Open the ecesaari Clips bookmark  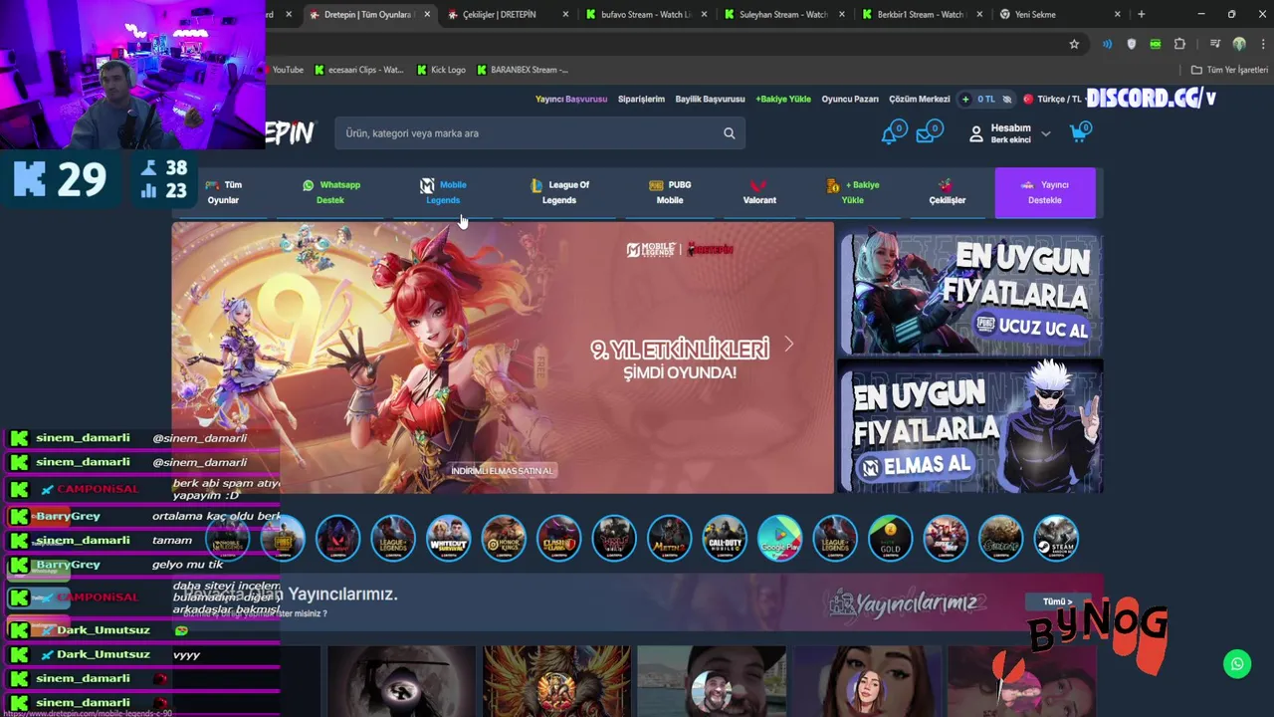[x=359, y=70]
